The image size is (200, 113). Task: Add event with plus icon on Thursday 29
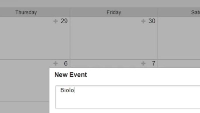[x=56, y=21]
